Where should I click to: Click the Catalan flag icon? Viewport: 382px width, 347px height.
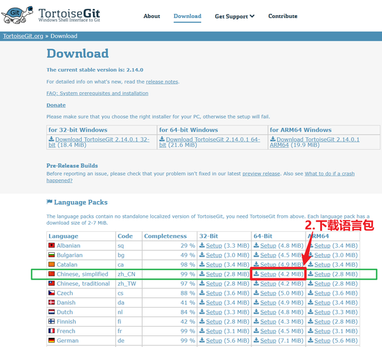(52, 264)
